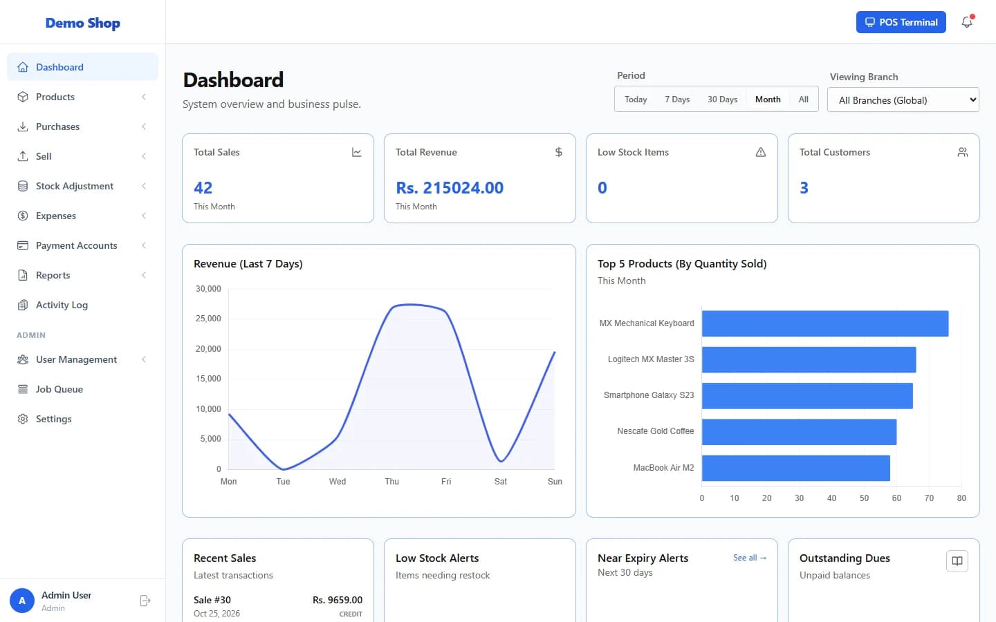996x622 pixels.
Task: Click the Settings gear icon
Action: click(23, 419)
